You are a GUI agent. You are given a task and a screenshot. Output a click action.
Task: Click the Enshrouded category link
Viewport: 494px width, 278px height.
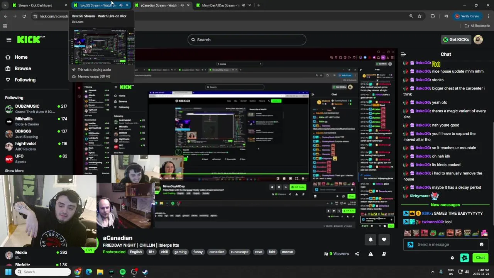[x=114, y=252]
